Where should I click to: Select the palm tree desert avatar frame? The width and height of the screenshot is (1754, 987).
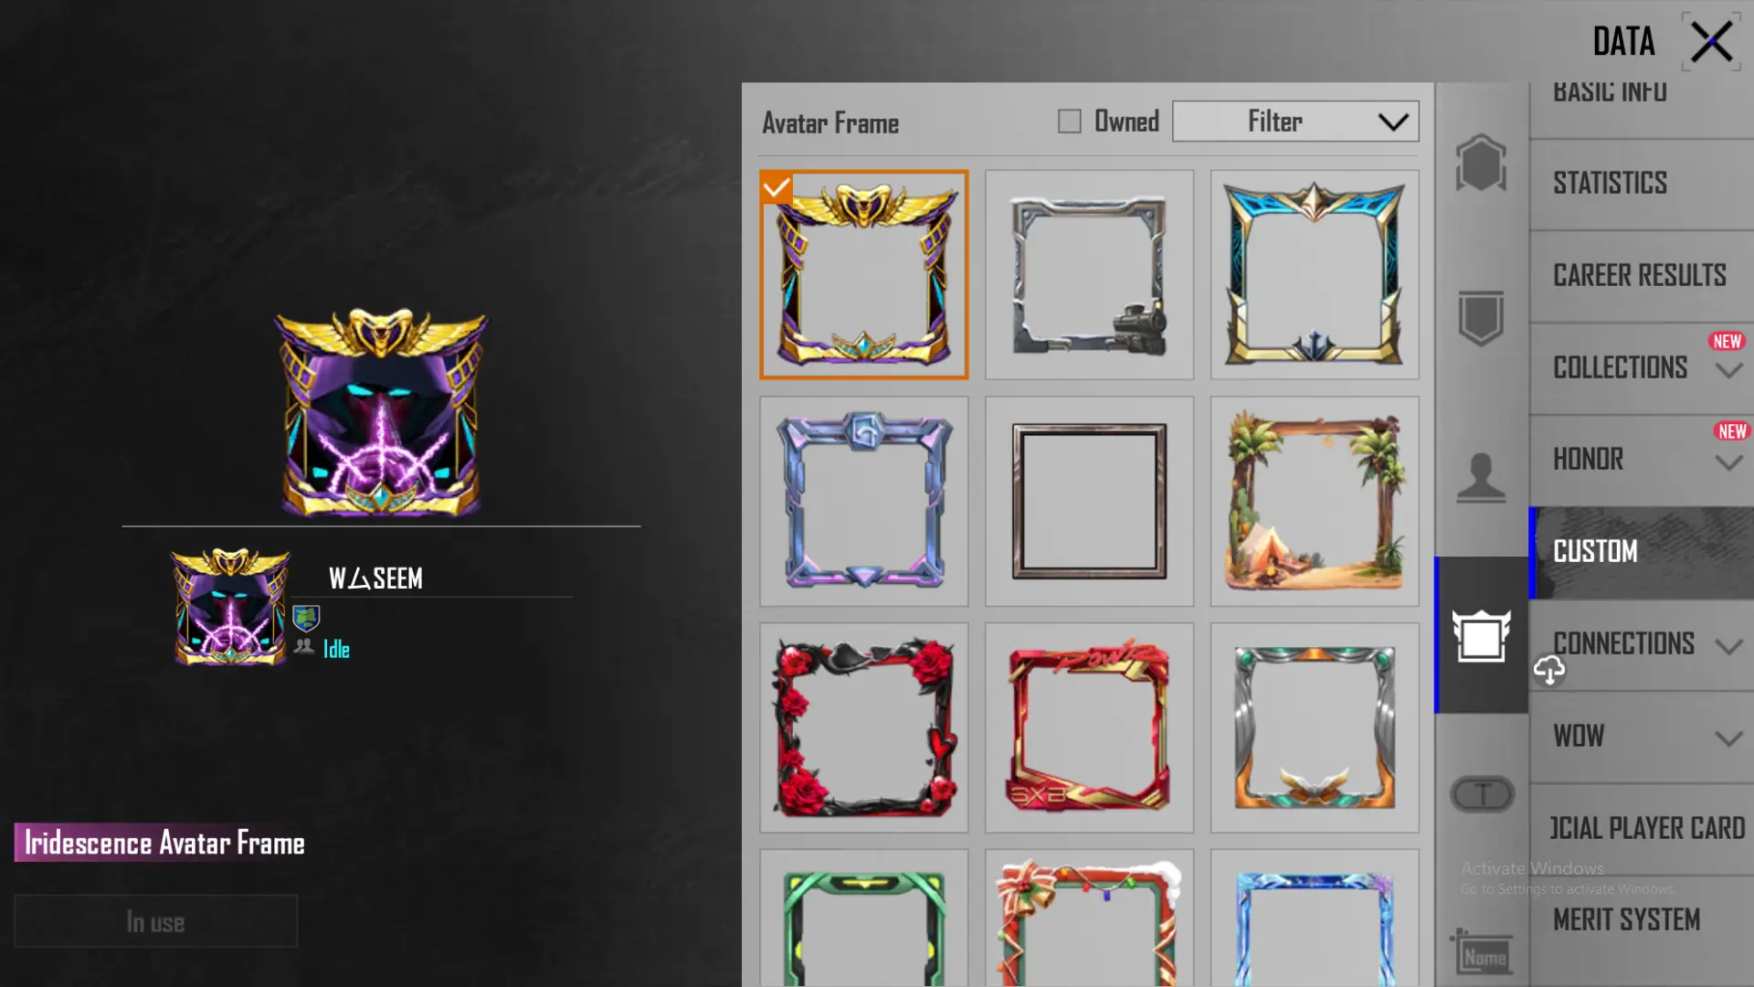coord(1315,501)
